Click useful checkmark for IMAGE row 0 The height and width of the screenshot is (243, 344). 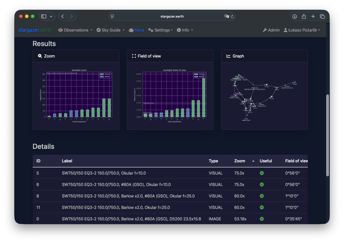[x=262, y=219]
